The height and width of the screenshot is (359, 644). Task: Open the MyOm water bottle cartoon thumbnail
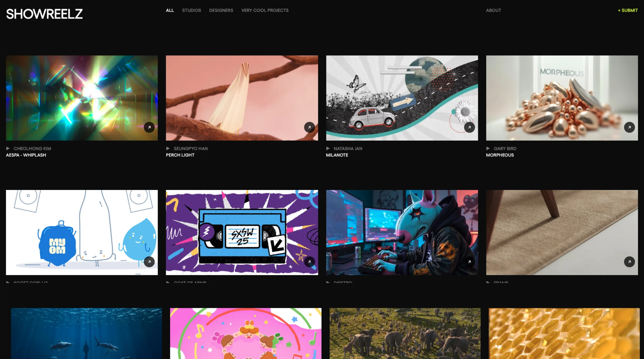(x=82, y=232)
